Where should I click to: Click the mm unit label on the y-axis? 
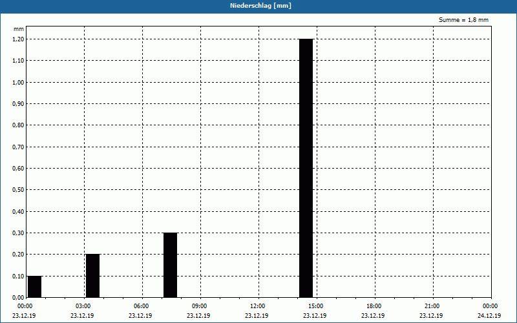tap(19, 29)
